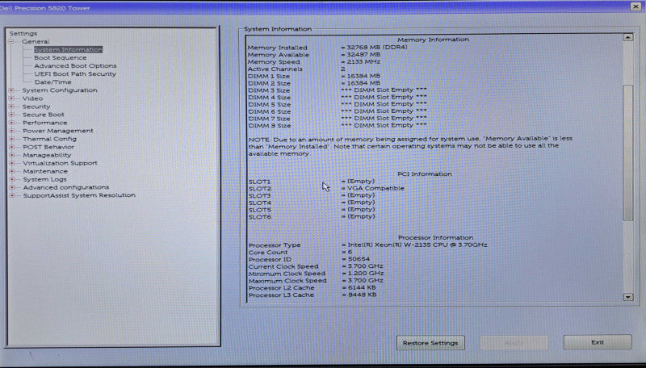Click the Core Count row
This screenshot has height=368, width=646.
(x=300, y=252)
